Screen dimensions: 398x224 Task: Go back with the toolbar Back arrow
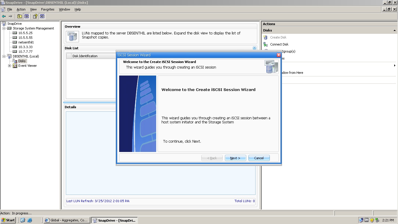point(4,16)
